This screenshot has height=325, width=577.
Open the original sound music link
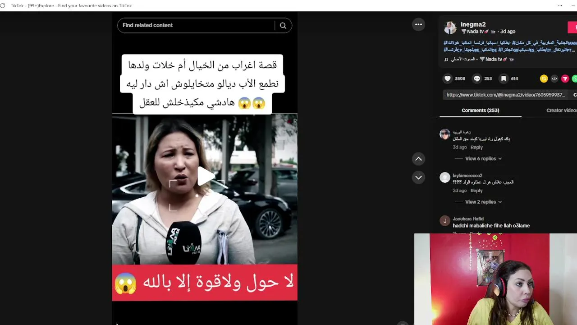pos(482,59)
